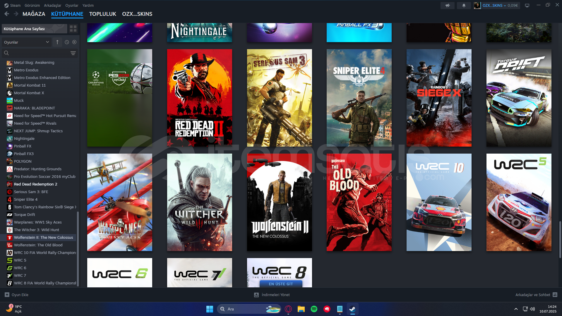Filter by recent activity clock icon
Viewport: 562px width, 316px height.
[67, 42]
